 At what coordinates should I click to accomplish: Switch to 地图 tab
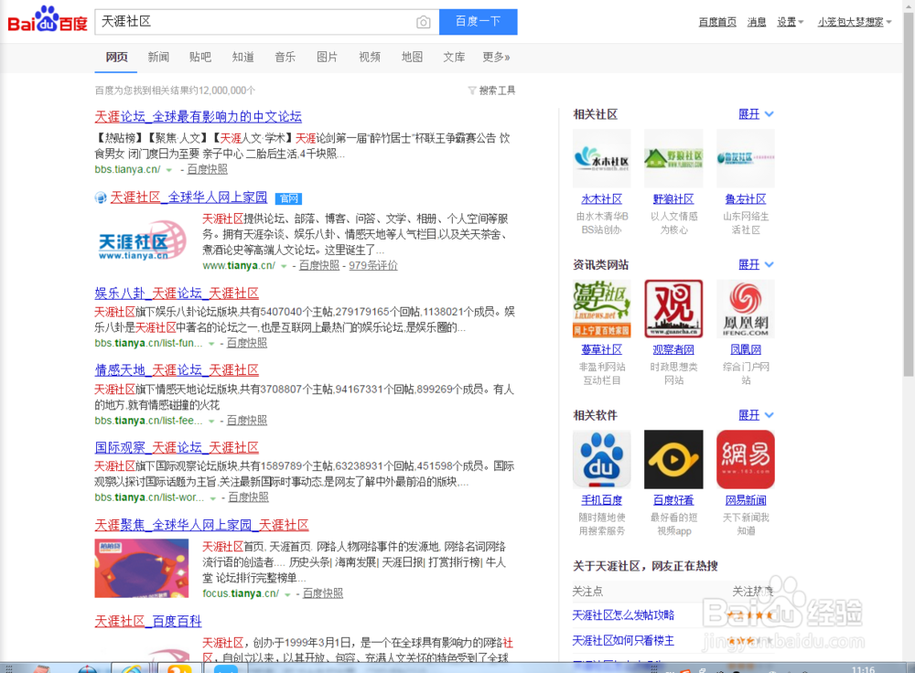[x=412, y=58]
